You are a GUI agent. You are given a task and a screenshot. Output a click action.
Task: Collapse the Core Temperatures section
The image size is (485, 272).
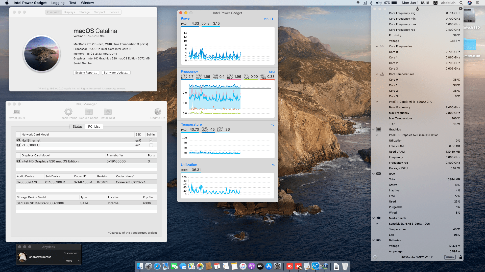(x=377, y=74)
